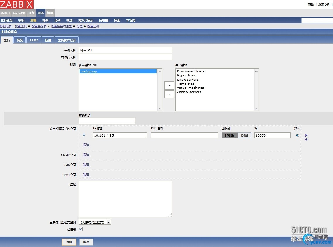Focus the IP地址 field with 10.101.4.85
333x247 pixels.
coord(120,135)
